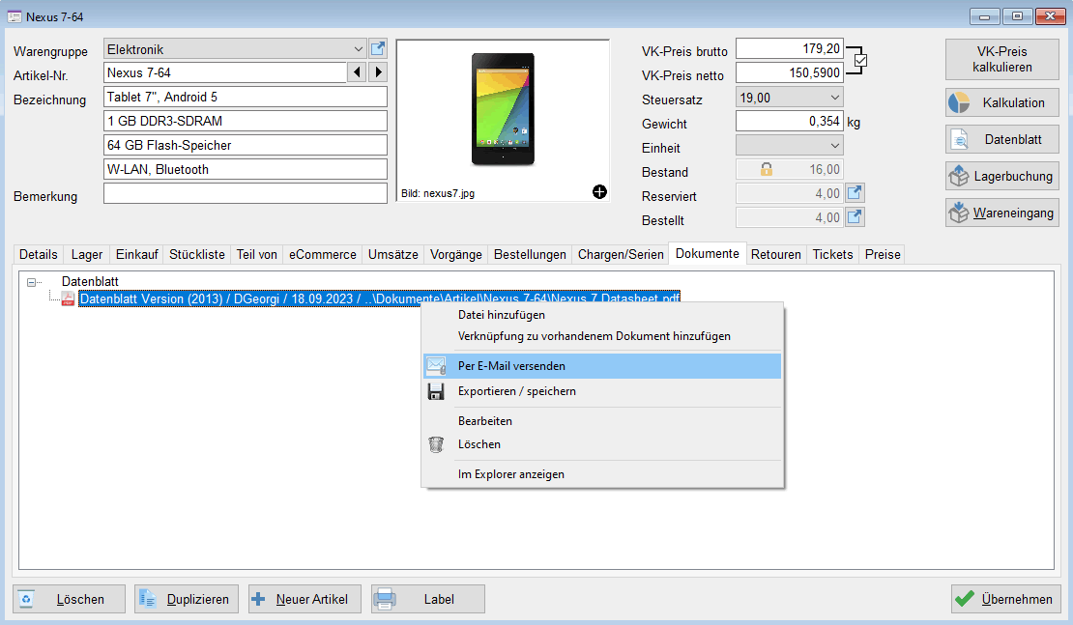Viewport: 1073px width, 625px height.
Task: Choose Datei hinzufügen from context menu
Action: [602, 315]
